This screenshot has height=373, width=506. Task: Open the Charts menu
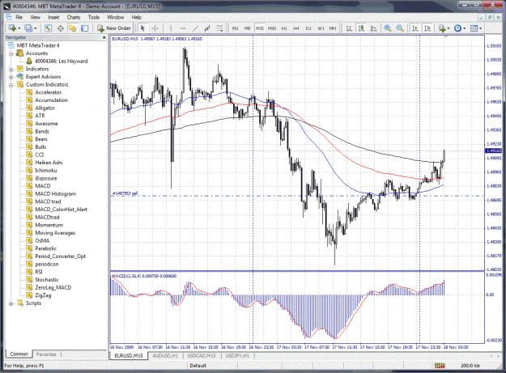point(74,18)
